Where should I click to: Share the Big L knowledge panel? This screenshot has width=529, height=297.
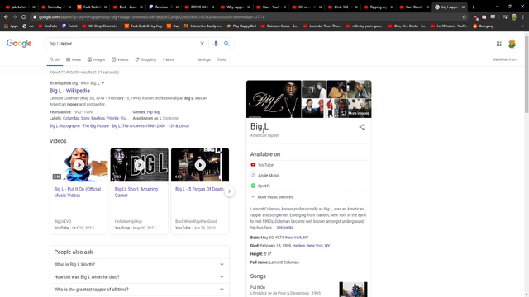click(362, 127)
